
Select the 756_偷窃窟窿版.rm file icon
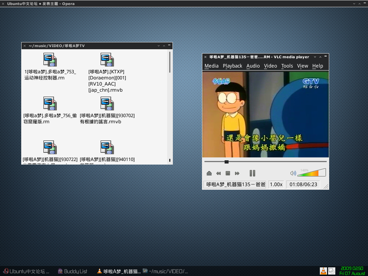coord(50,103)
